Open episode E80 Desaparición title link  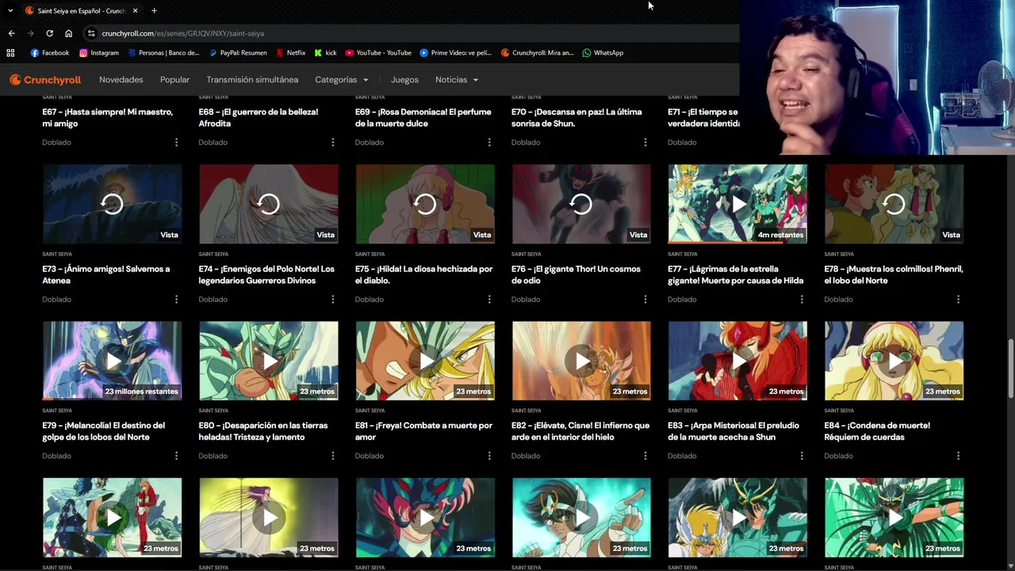tap(263, 431)
